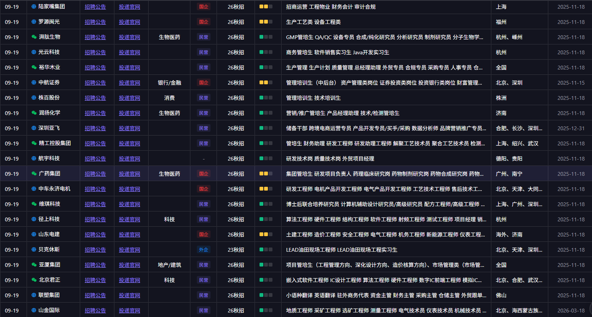Click the 国企 tag in 陆家嘴集团 row
Viewport: 592px width, 317px height.
click(x=204, y=7)
